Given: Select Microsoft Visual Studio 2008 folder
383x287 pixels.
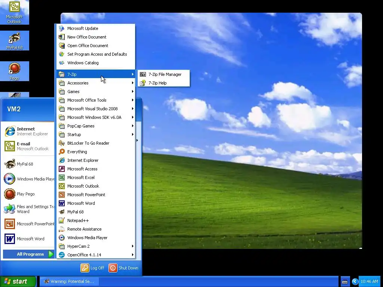Looking at the screenshot, I should tap(96, 109).
